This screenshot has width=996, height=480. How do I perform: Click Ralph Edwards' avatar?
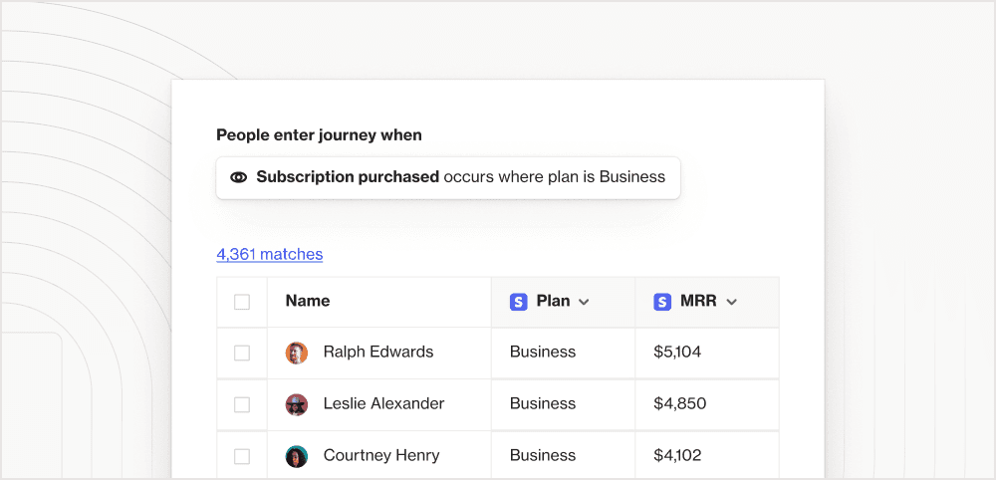coord(297,353)
